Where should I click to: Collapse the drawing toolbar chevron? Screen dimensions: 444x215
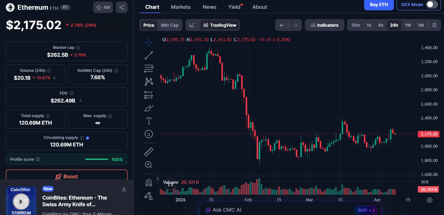[158, 179]
